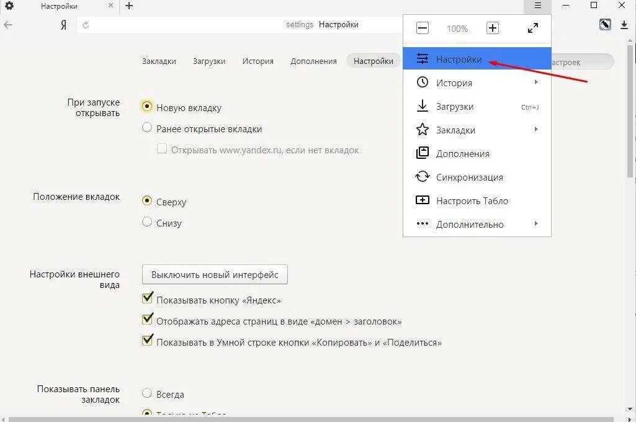636x422 pixels.
Task: Click the hamburger menu icon in title bar
Action: point(538,6)
